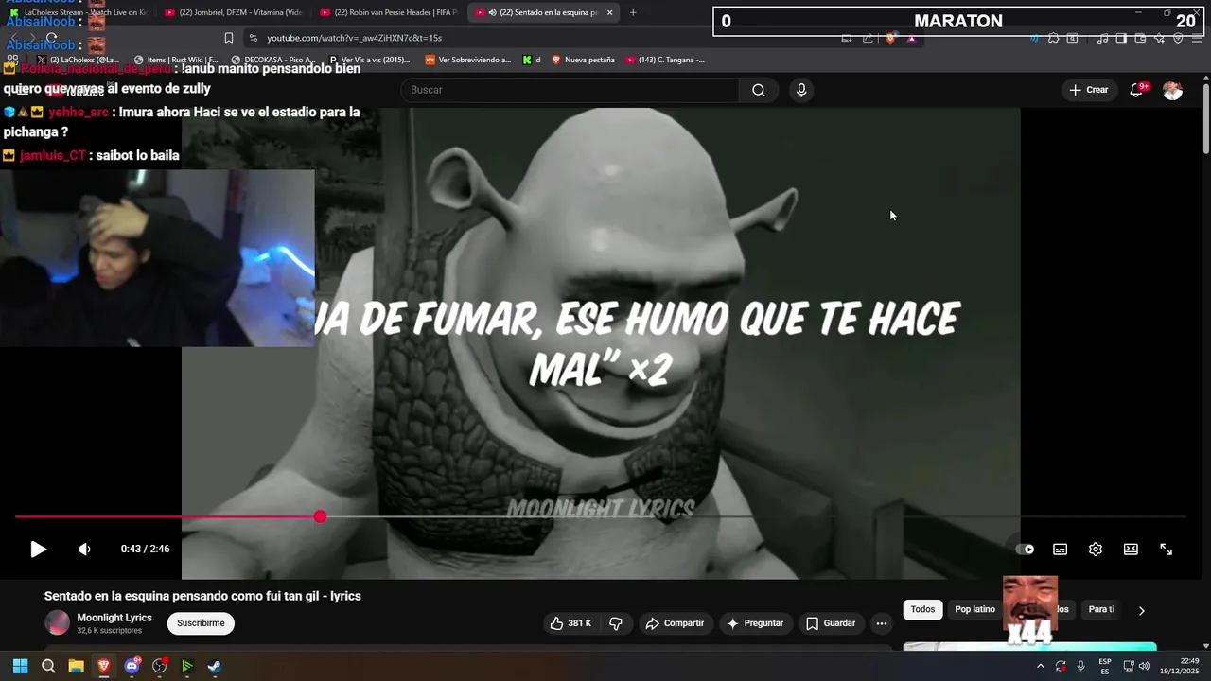Switch to the Jombriel, DFZM - Vitamina tab

(233, 12)
